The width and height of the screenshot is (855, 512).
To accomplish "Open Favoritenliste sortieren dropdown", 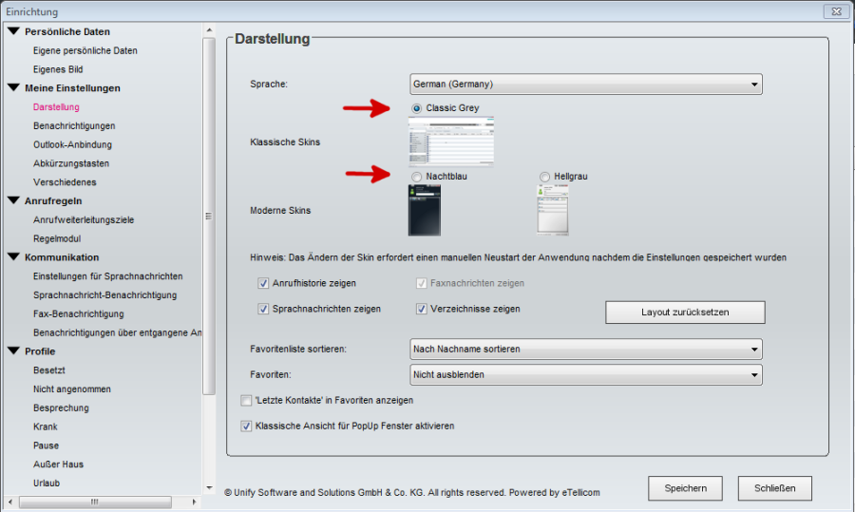I will click(x=586, y=350).
